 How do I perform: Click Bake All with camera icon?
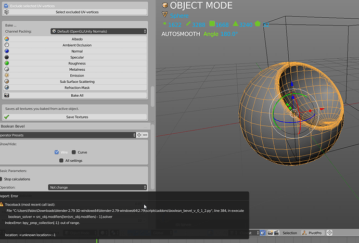click(75, 95)
